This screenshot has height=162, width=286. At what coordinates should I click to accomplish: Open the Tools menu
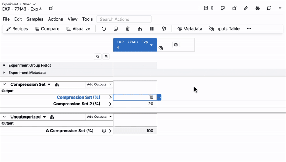(x=87, y=19)
